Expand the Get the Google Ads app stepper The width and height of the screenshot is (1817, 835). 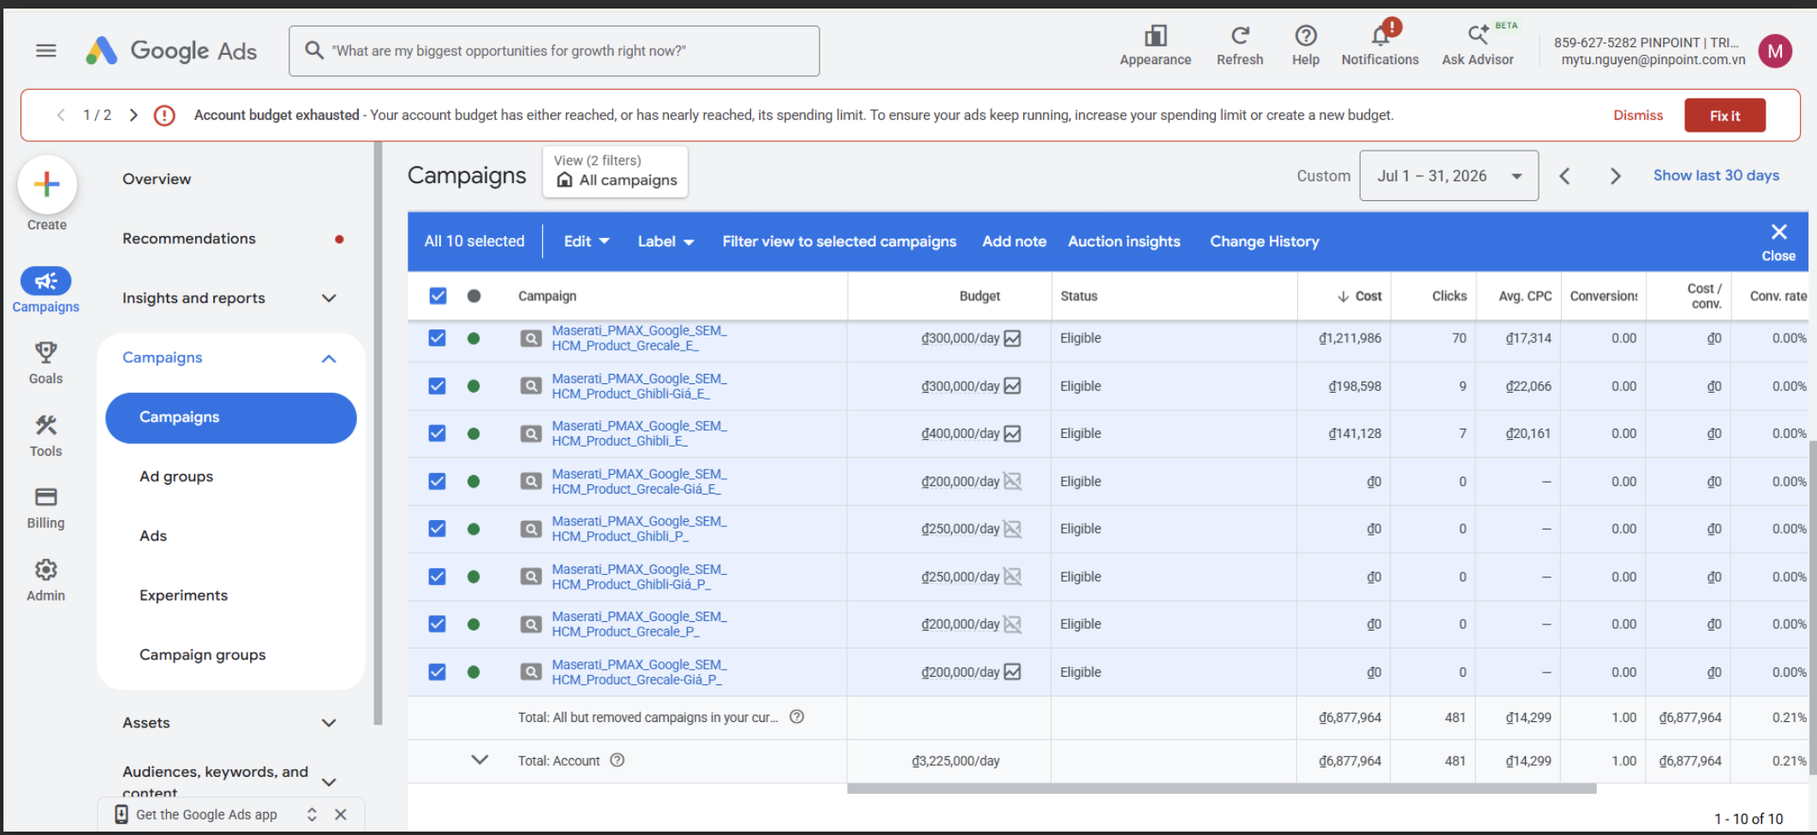pos(312,814)
